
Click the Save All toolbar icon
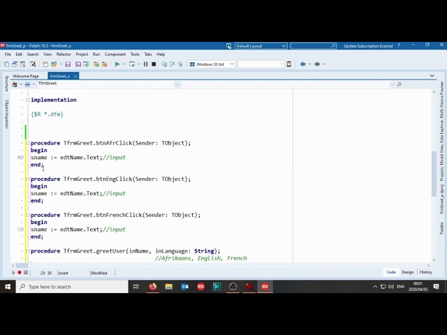(78, 64)
